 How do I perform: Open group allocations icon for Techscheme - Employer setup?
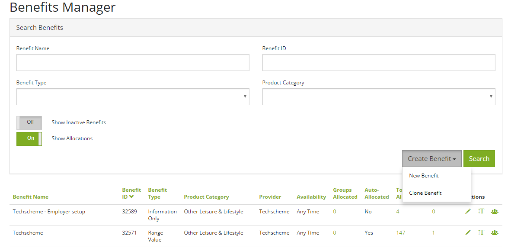point(495,212)
